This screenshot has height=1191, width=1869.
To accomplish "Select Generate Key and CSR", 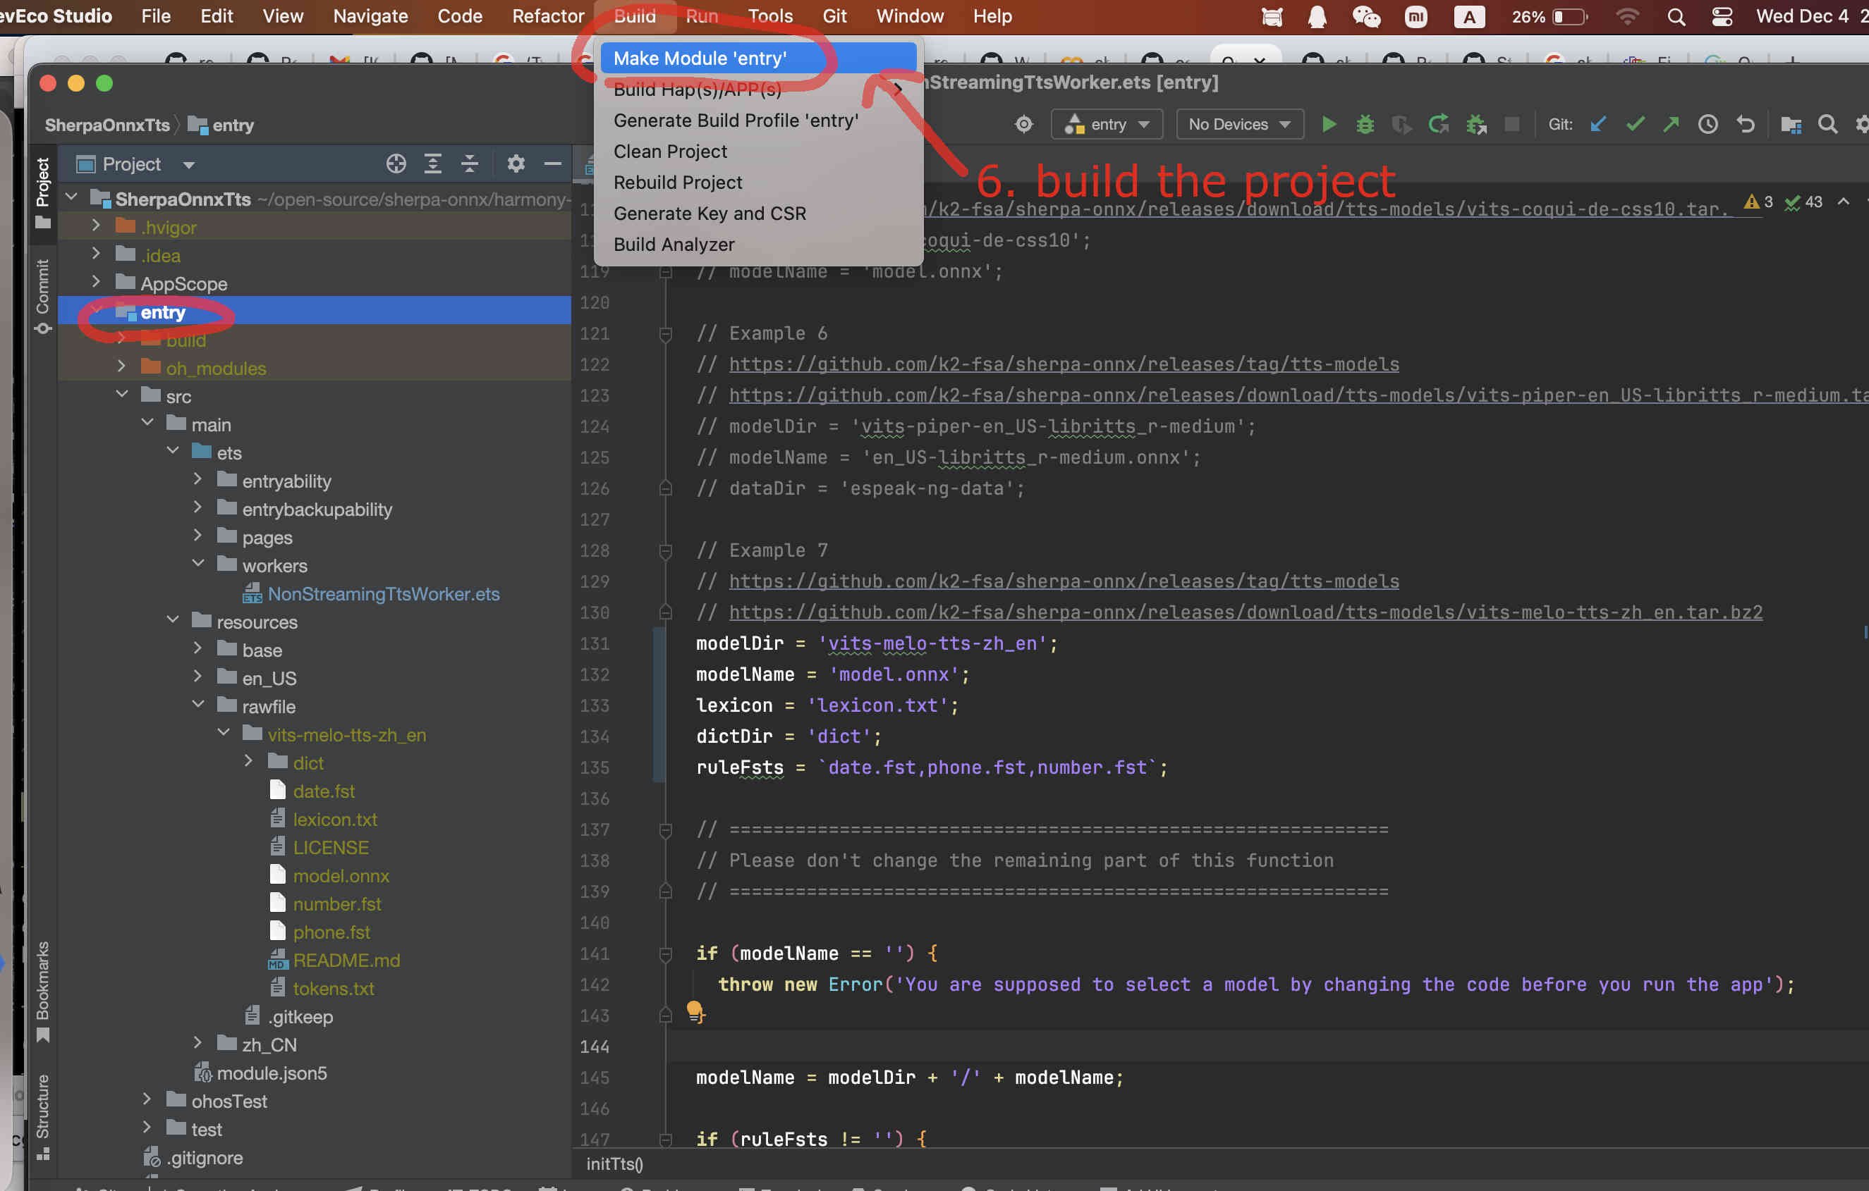I will (758, 214).
